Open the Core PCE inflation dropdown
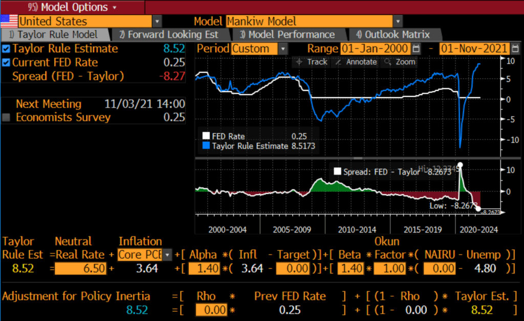This screenshot has height=321, width=524. (167, 254)
